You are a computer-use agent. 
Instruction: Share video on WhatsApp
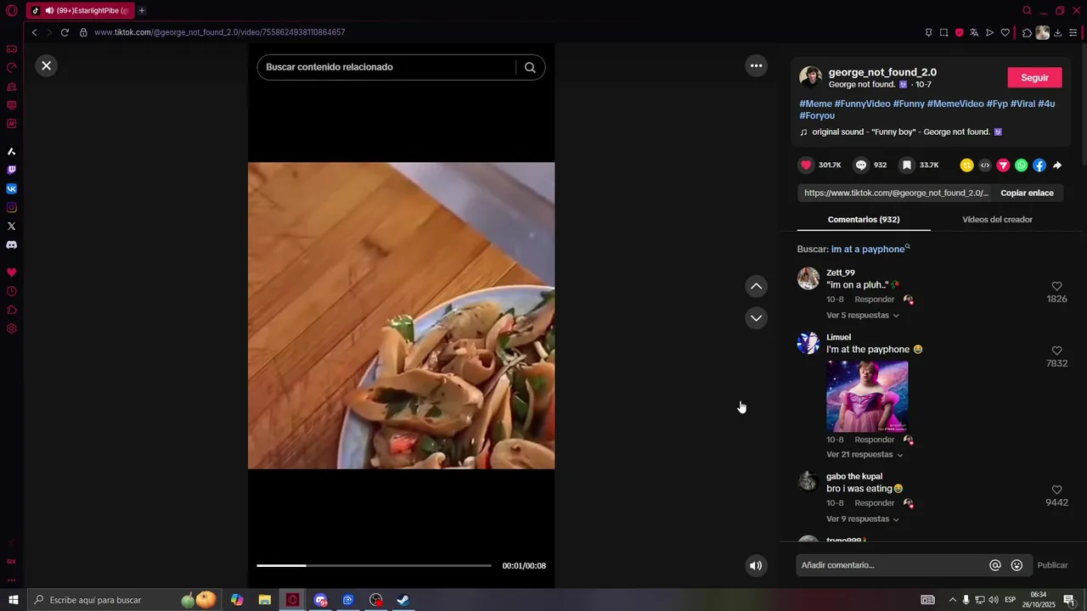point(1022,165)
